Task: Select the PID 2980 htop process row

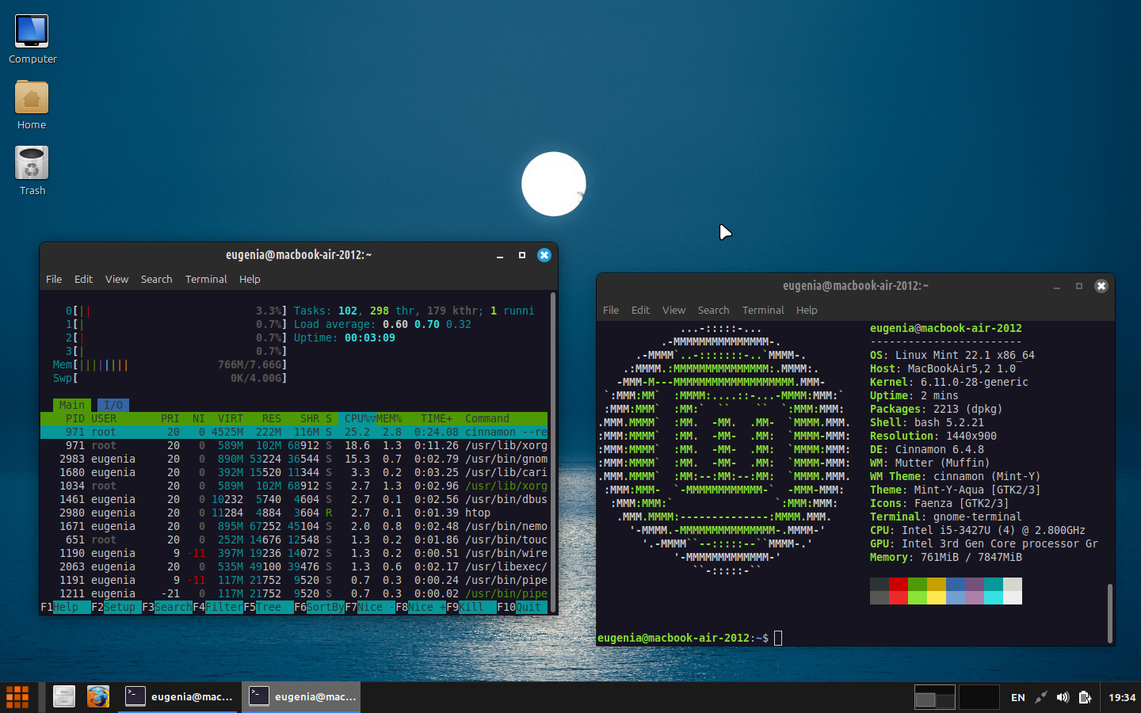Action: (x=294, y=513)
